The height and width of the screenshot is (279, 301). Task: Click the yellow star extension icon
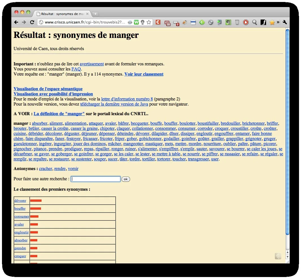[x=272, y=22]
